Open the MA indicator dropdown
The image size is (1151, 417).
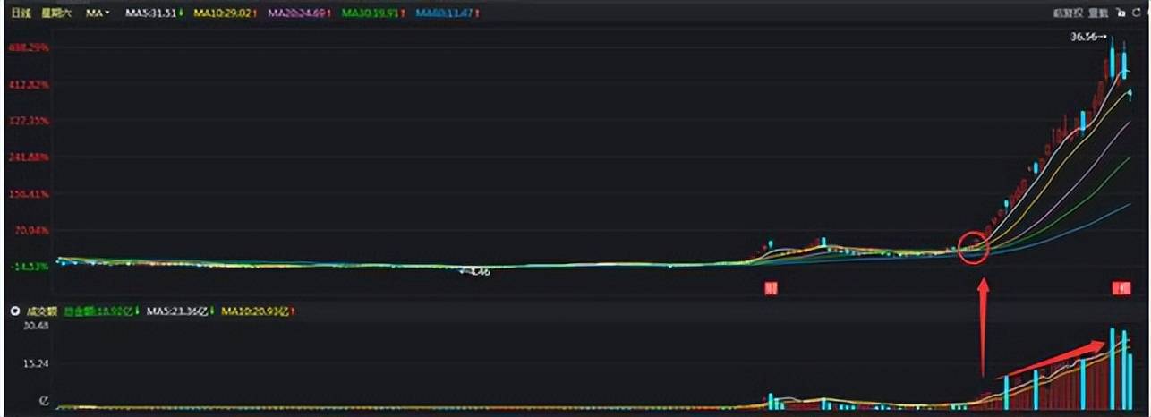tap(98, 13)
